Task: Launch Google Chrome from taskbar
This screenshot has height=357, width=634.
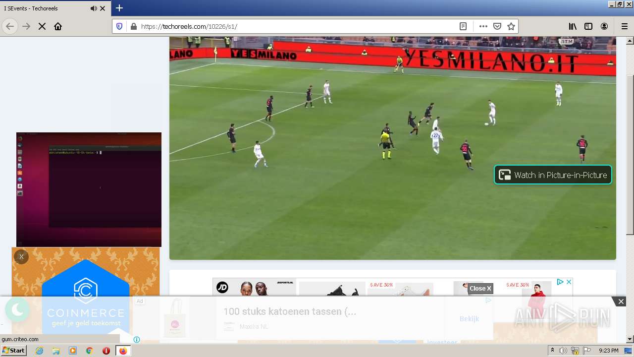Action: pos(89,351)
